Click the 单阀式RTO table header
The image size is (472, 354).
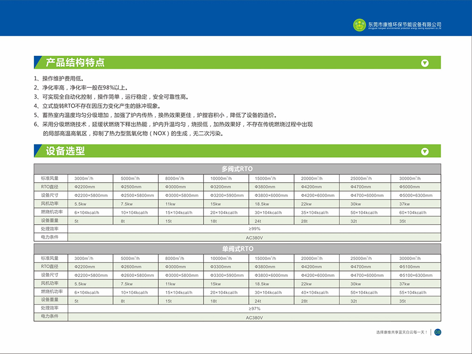237,249
